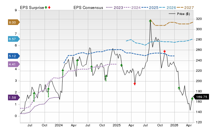The image size is (213, 127).
Task: Click the green surprise arrow beside the 169.75 price tag
Action: pos(192,98)
